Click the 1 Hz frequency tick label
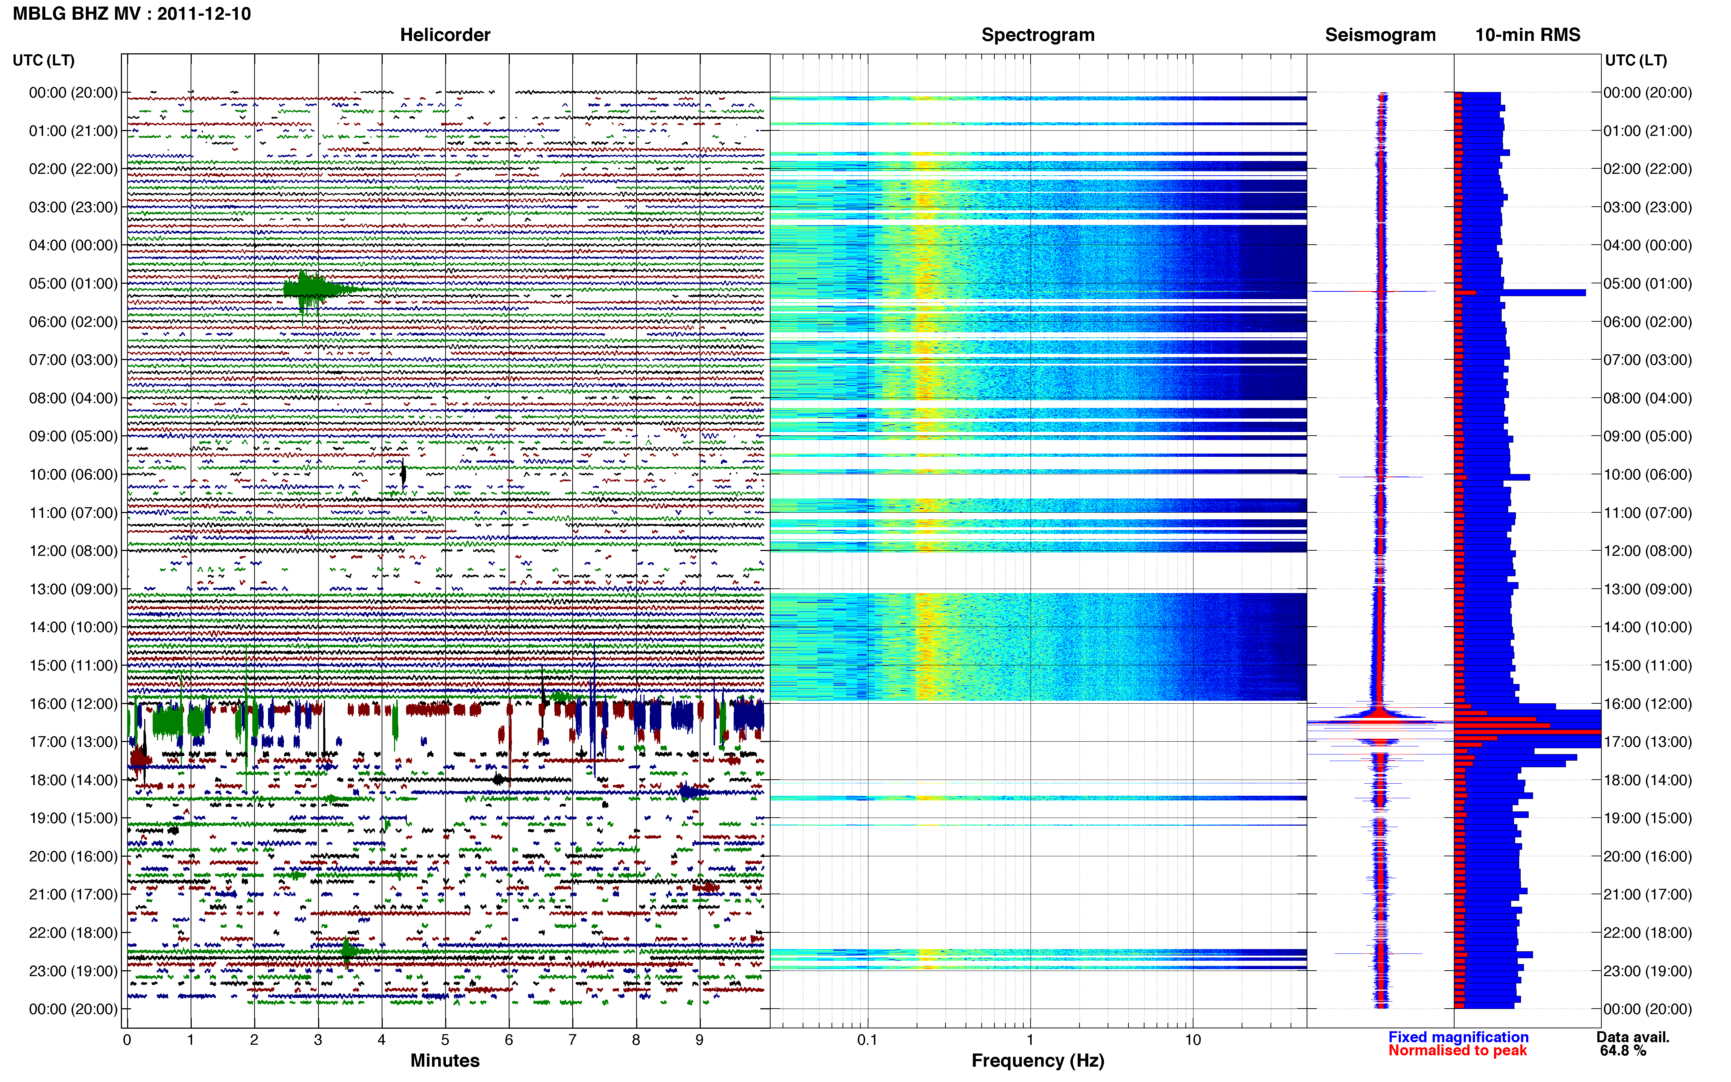The height and width of the screenshot is (1082, 1731). 1030,1040
